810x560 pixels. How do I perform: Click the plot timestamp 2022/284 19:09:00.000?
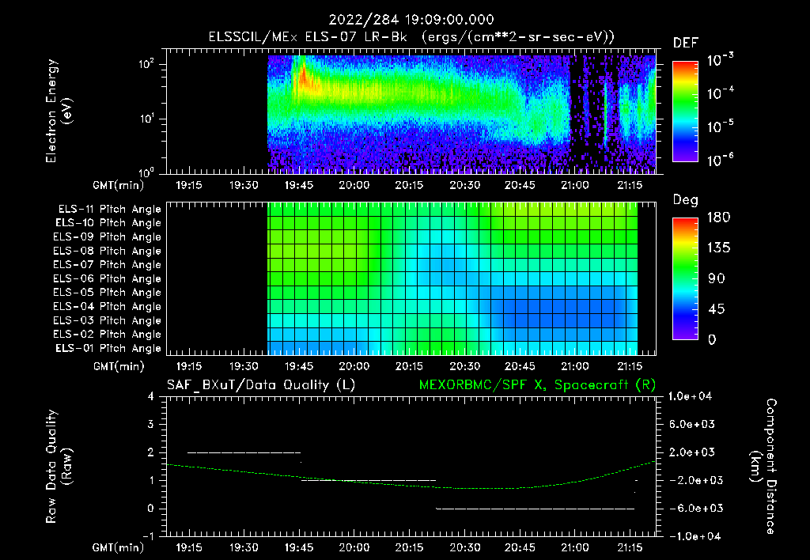tap(411, 20)
